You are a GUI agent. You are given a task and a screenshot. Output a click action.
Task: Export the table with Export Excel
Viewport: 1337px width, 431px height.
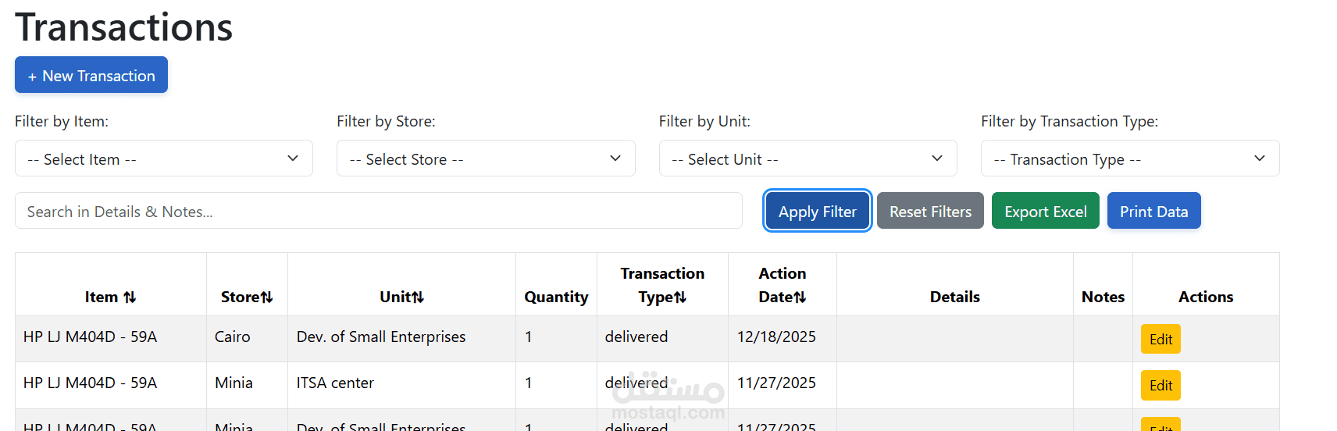point(1045,212)
